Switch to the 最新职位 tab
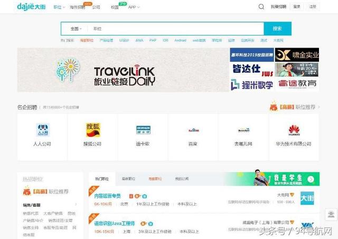This screenshot has height=239, width=338. (x=128, y=179)
